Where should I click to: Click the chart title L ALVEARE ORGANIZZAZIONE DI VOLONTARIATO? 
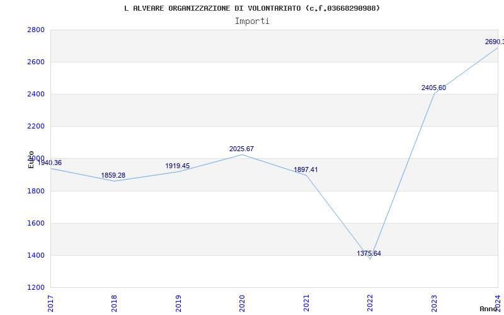[x=252, y=8]
